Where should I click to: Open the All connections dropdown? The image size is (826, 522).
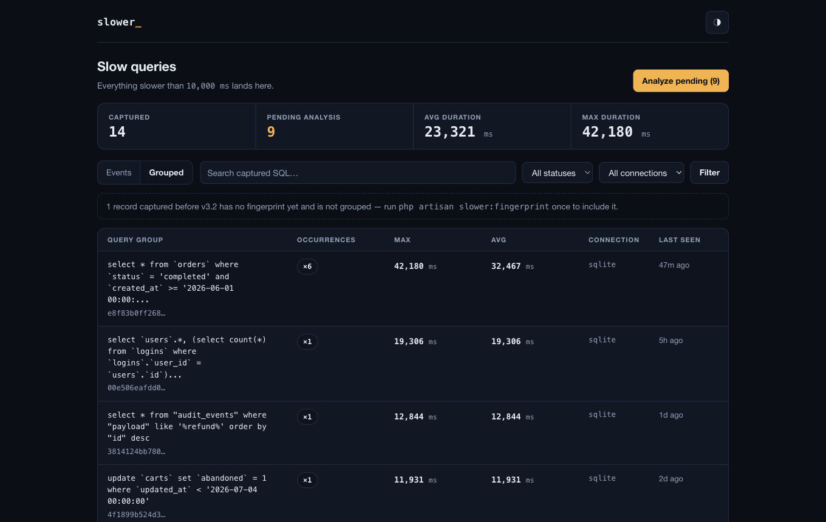[x=641, y=172]
